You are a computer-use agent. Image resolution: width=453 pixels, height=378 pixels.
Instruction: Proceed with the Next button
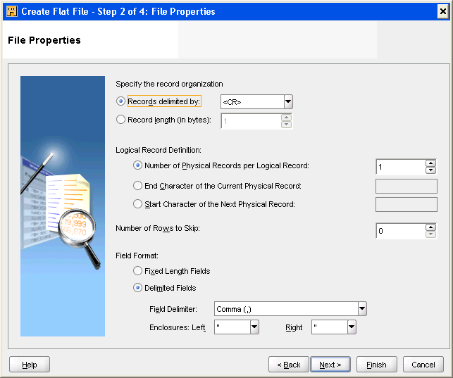(330, 365)
